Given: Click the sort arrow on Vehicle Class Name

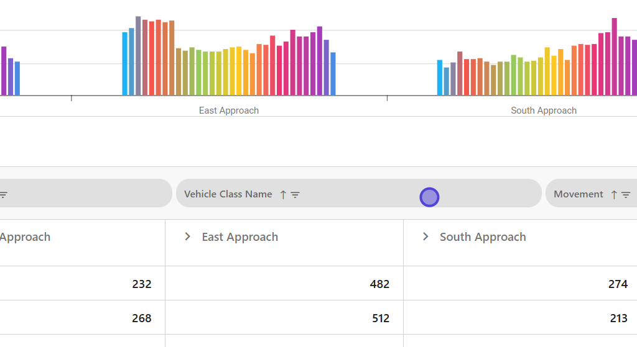Looking at the screenshot, I should [283, 195].
